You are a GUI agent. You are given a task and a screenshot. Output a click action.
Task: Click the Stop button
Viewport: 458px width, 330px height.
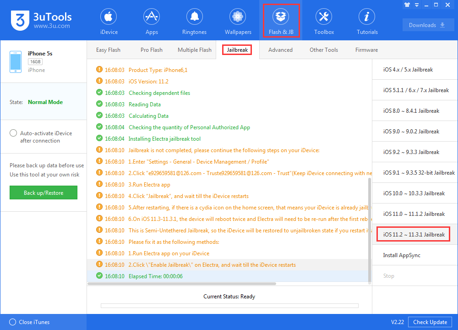click(x=415, y=275)
